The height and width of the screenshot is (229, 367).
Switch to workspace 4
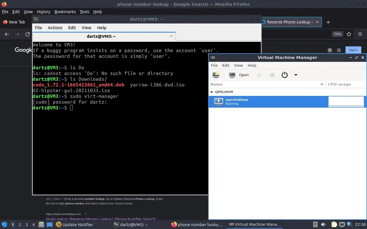click(x=33, y=225)
